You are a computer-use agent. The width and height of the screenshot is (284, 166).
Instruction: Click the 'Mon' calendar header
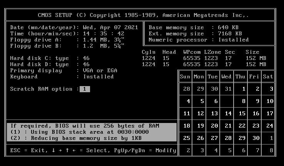tap(199, 77)
